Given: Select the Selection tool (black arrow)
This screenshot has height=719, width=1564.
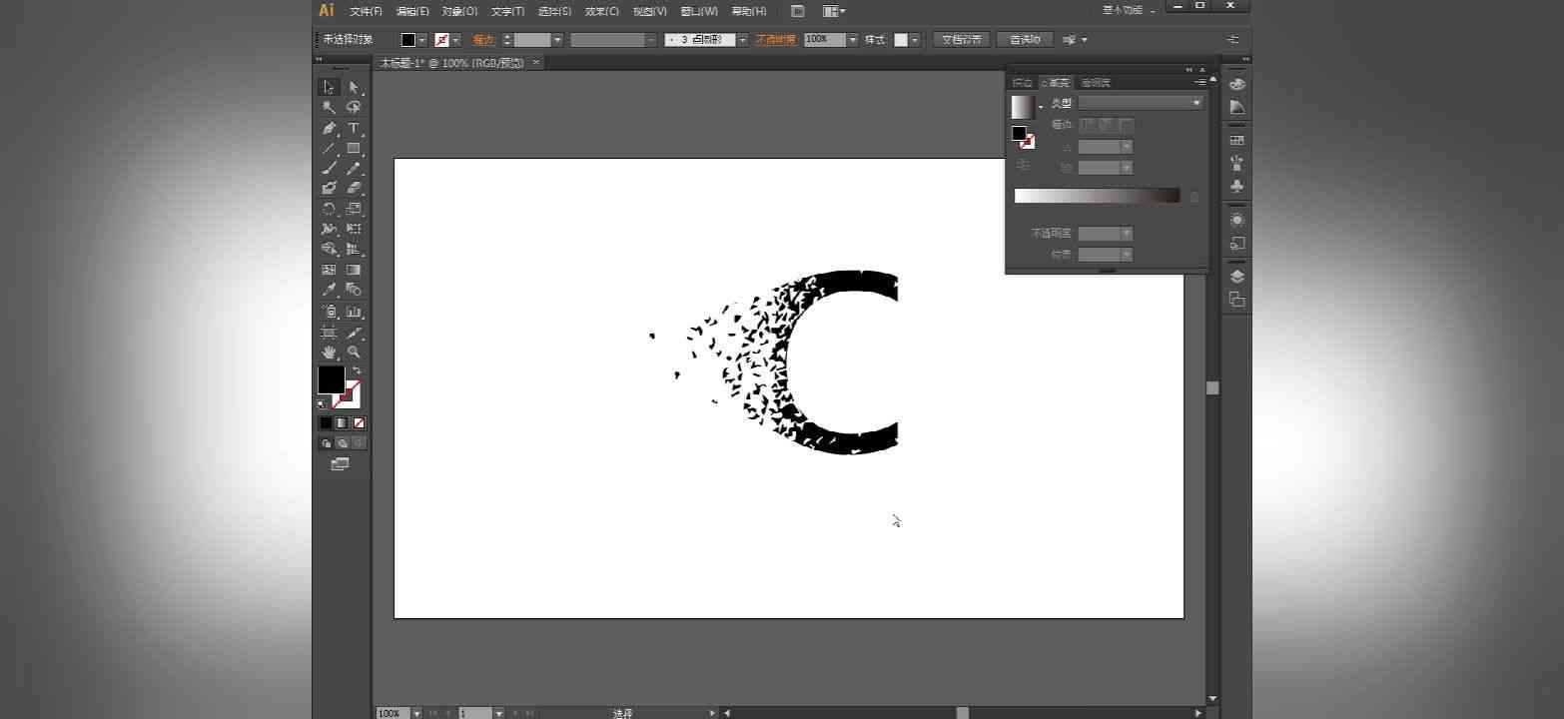Looking at the screenshot, I should pos(329,87).
